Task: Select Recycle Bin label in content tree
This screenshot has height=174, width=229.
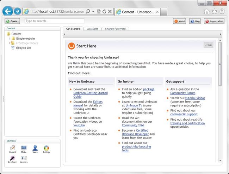Action: click(23, 48)
